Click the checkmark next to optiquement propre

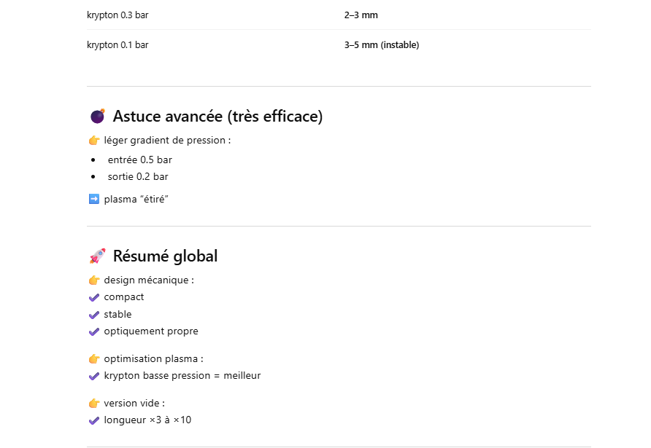pos(94,331)
